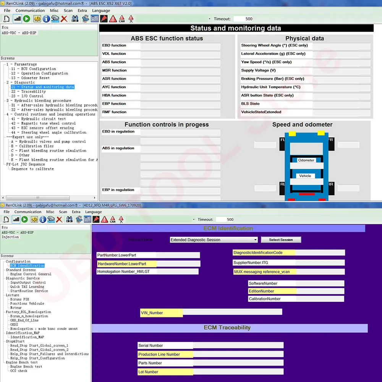Select '21 - Status and monitoring data' tree row
The width and height of the screenshot is (382, 382).
click(43, 87)
